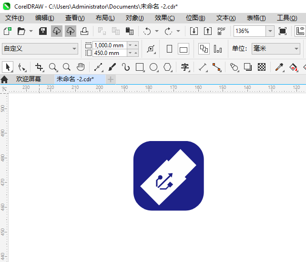This screenshot has width=306, height=262.
Task: Select the Crop tool
Action: click(x=39, y=67)
